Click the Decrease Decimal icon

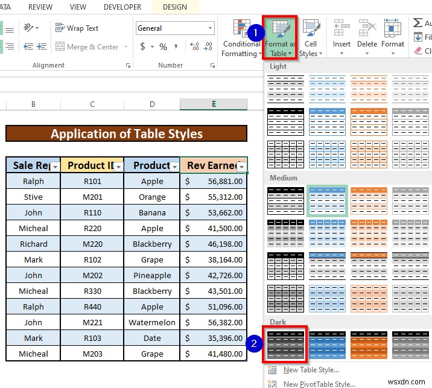click(x=208, y=46)
